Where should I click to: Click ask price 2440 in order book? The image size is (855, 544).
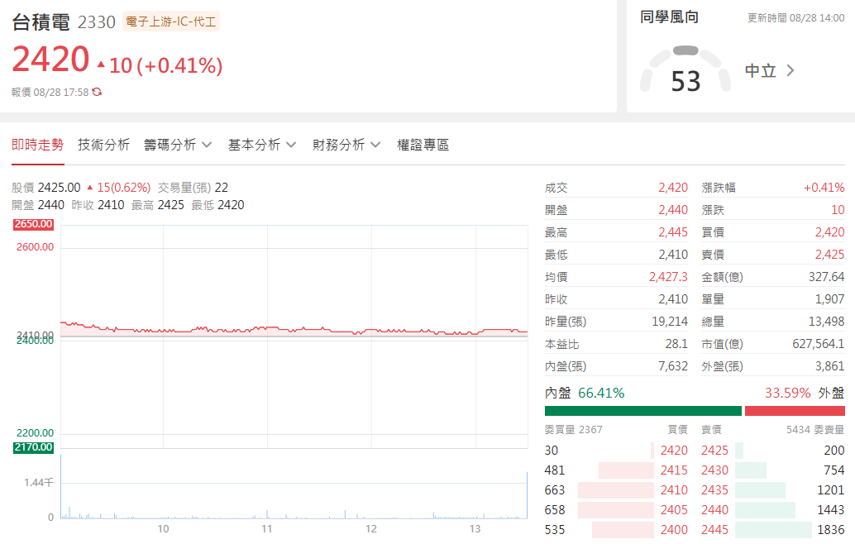(x=715, y=510)
